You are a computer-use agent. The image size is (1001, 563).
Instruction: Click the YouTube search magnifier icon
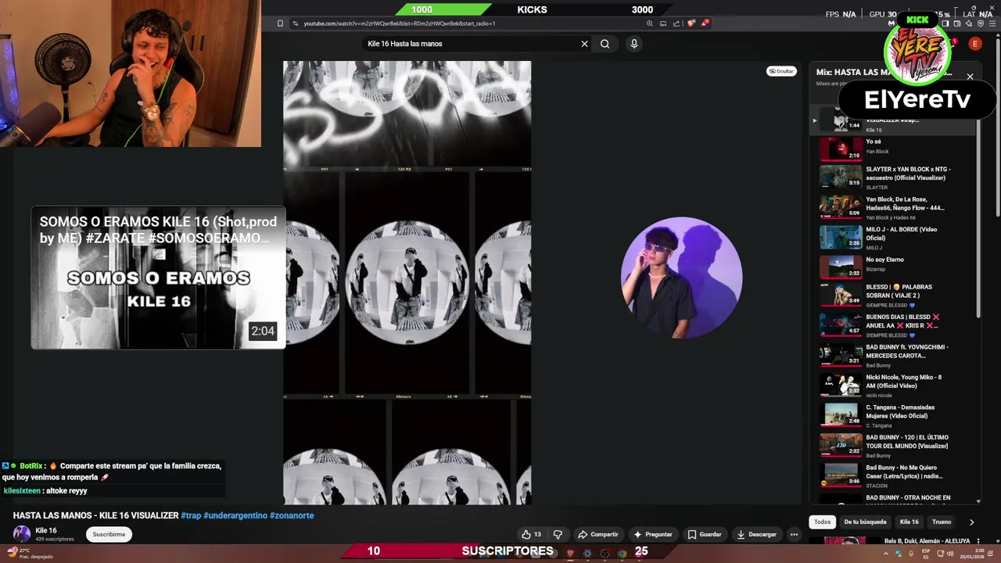click(605, 44)
